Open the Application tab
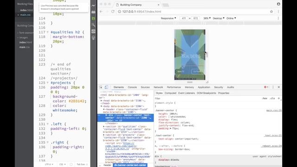This screenshot has width=297, height=167. tap(204, 87)
